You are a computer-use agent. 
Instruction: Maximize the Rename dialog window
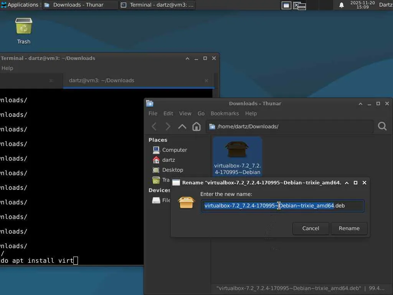tap(355, 183)
